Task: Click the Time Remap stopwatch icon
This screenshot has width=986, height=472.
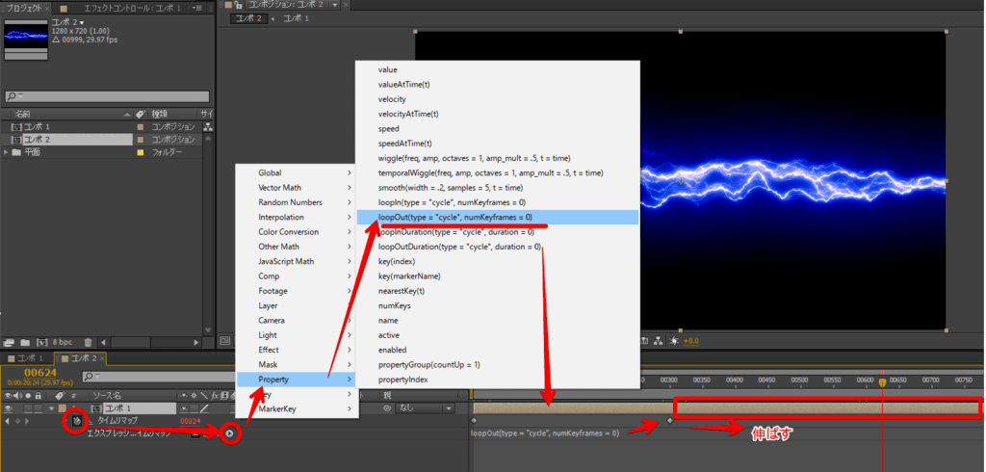Action: pyautogui.click(x=75, y=422)
